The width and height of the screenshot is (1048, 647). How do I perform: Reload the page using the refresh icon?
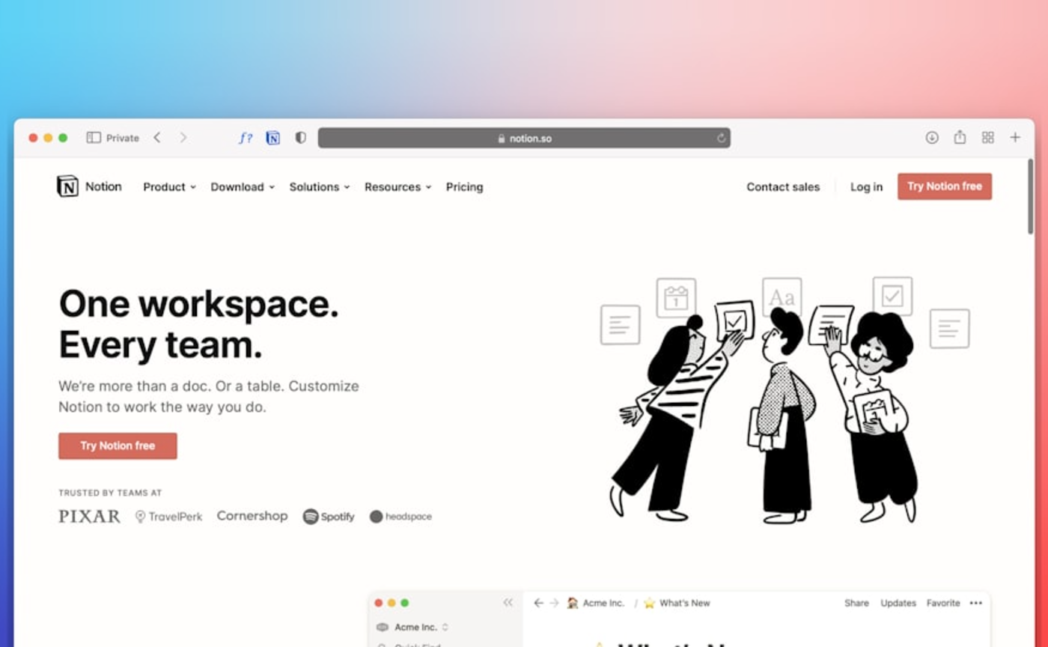721,138
